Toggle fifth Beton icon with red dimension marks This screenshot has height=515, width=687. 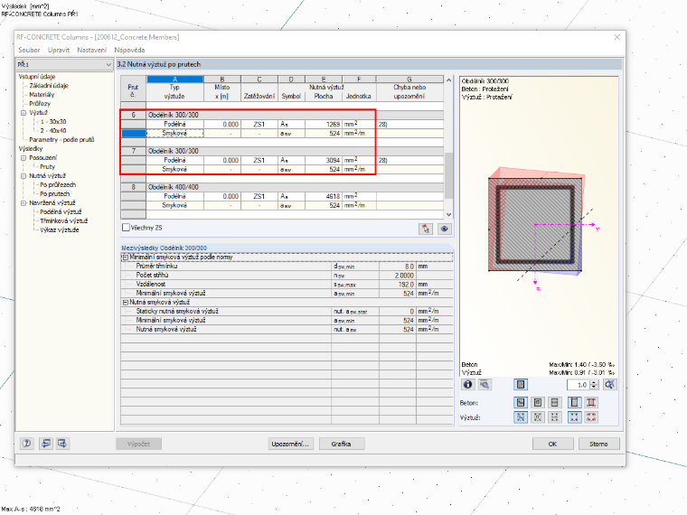pos(591,402)
